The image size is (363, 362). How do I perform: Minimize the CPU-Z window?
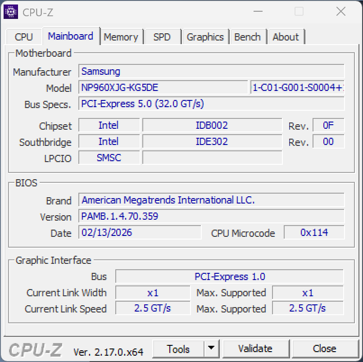(x=258, y=12)
